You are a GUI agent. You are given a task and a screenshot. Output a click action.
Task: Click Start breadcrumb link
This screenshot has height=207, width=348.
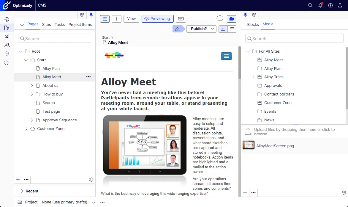click(x=106, y=37)
